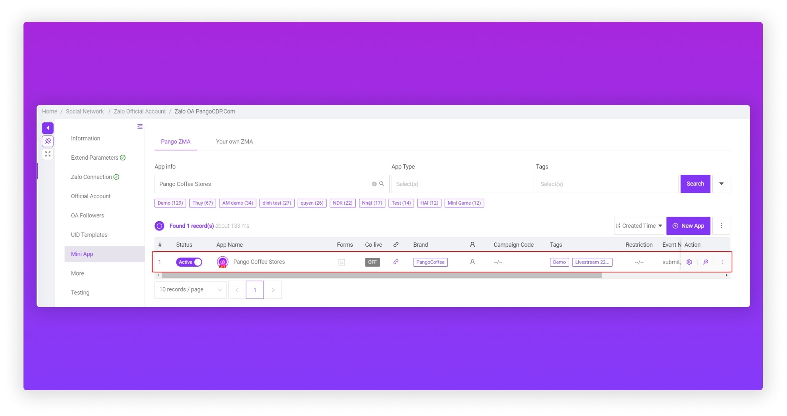The height and width of the screenshot is (416, 787).
Task: Open the Created Time sort dropdown
Action: pyautogui.click(x=639, y=226)
